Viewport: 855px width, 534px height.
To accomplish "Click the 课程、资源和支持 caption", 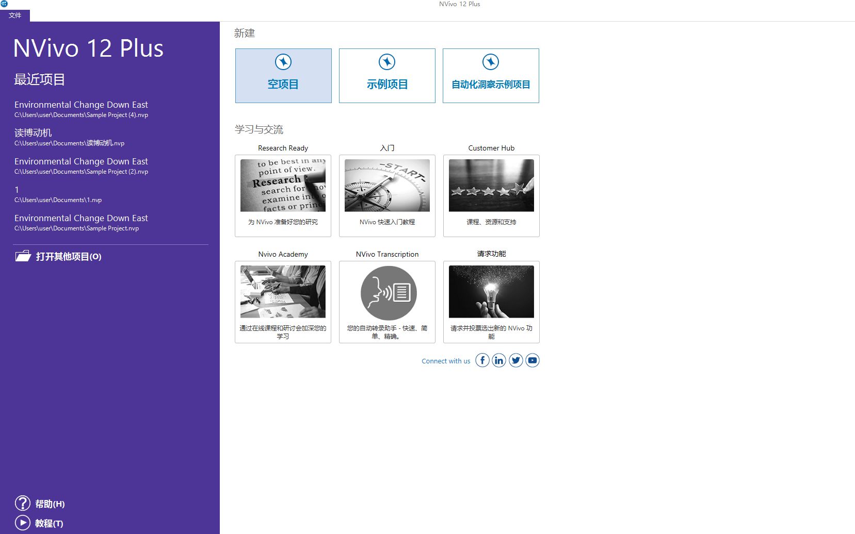I will pyautogui.click(x=491, y=222).
